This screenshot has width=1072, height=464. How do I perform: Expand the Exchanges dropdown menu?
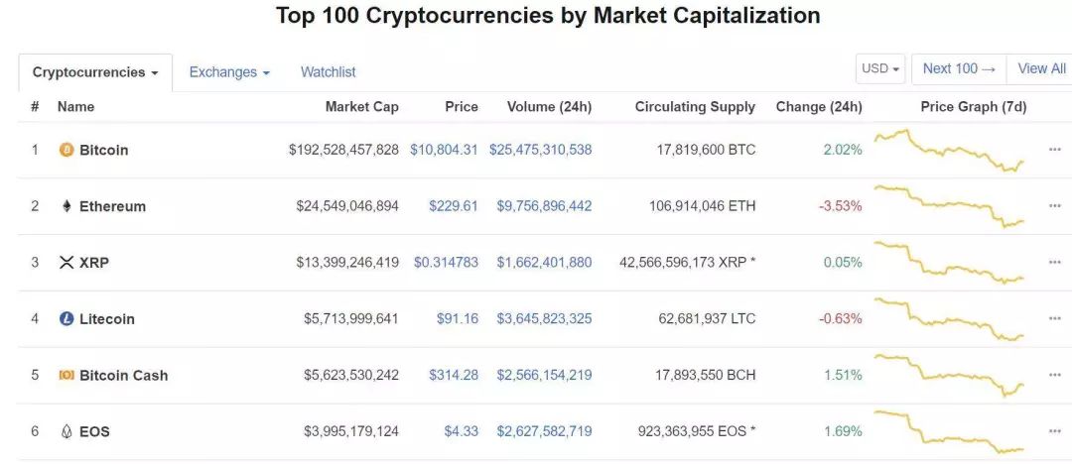(x=229, y=71)
